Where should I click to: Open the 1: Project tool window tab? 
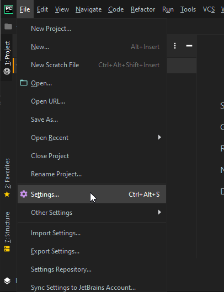coord(7,58)
